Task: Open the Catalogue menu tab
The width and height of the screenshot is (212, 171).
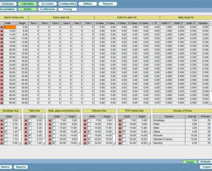Action: (8, 4)
